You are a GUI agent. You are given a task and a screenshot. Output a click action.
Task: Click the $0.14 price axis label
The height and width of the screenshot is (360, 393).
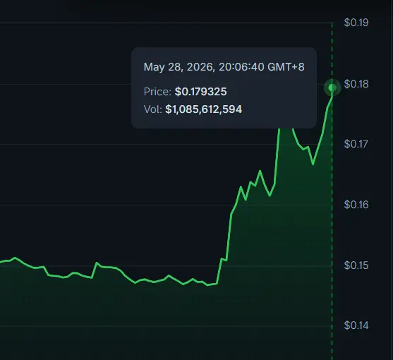[x=356, y=325]
